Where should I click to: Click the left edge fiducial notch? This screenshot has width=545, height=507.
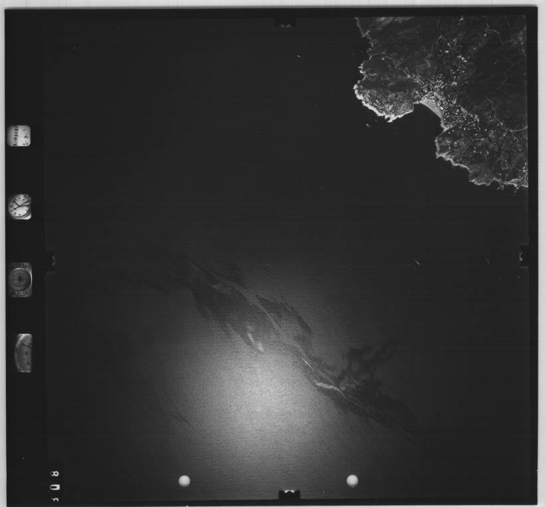(50, 258)
